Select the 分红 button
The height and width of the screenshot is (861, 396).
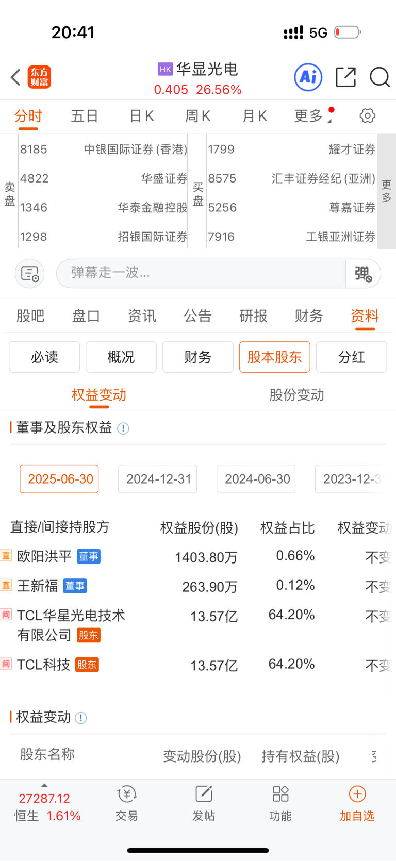click(352, 357)
